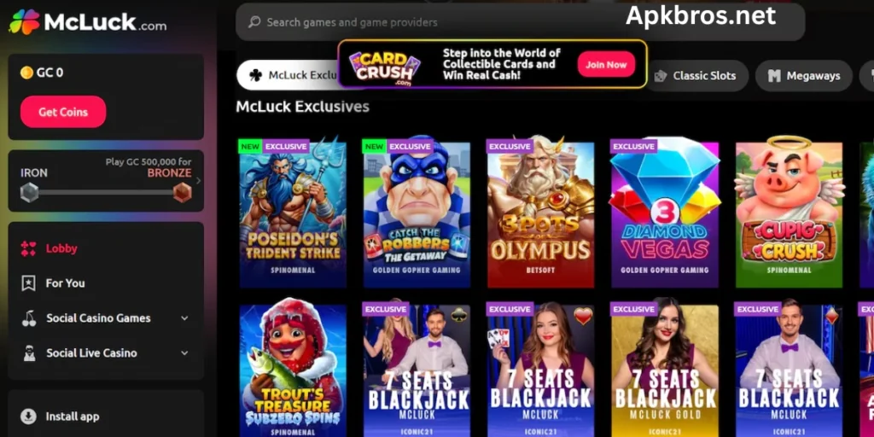874x437 pixels.
Task: Click the Social Casino Games cherries icon
Action: (28, 318)
